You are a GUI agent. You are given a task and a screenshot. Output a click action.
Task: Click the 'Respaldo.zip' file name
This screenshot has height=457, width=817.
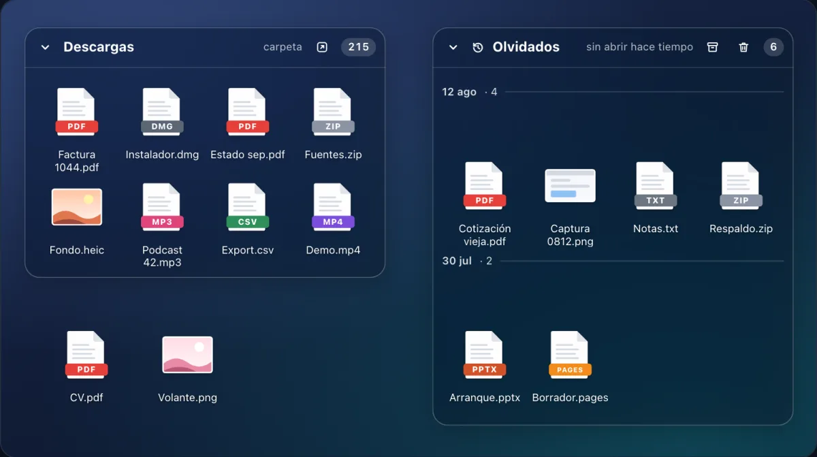741,229
